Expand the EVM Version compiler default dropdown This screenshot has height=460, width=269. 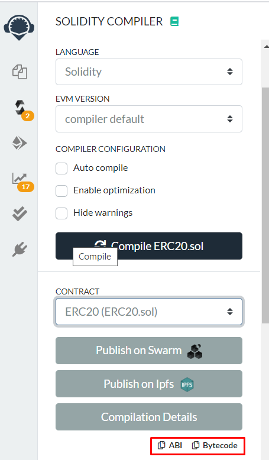(149, 119)
